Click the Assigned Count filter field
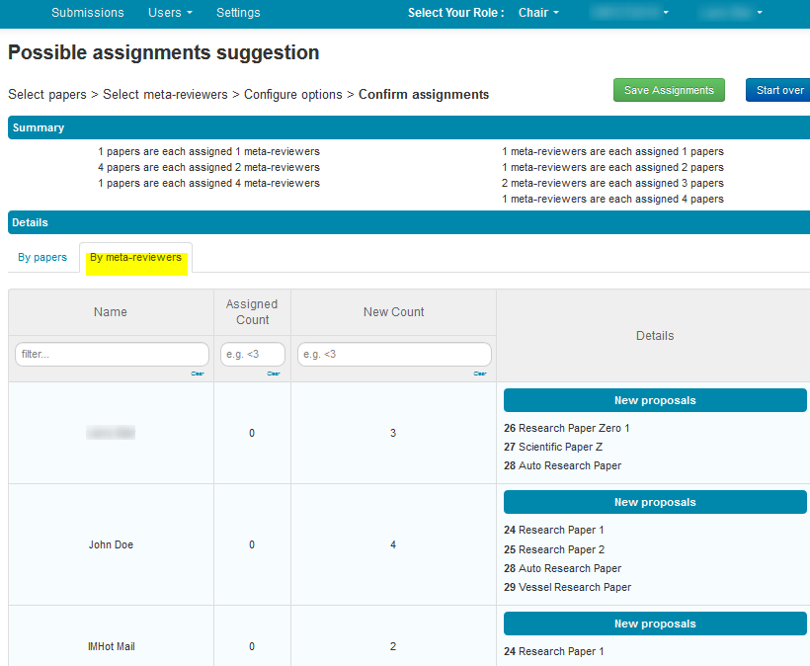Screen dimensions: 810x666 253,355
